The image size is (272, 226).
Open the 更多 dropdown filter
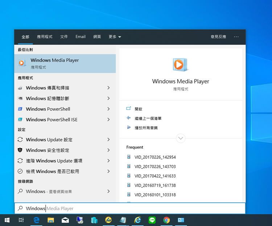(x=115, y=37)
